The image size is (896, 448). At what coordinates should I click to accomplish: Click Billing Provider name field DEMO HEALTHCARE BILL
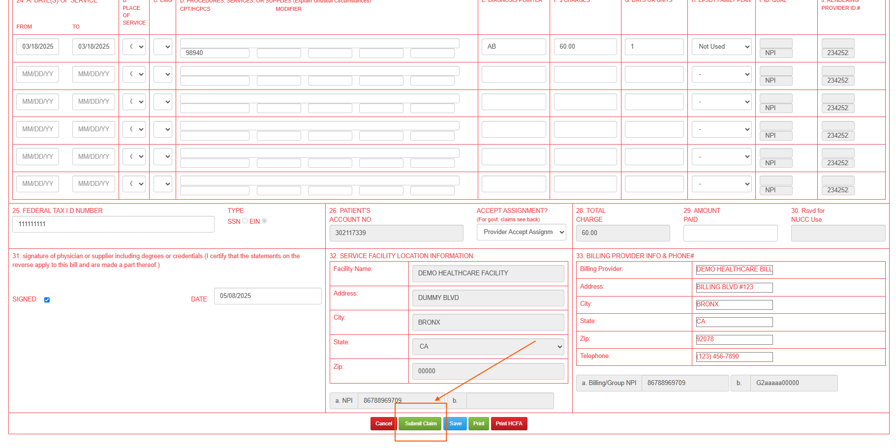click(734, 269)
